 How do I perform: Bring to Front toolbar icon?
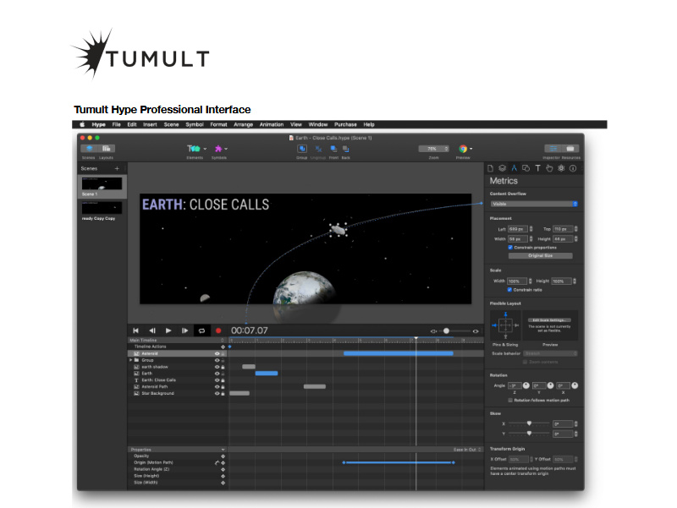click(333, 149)
